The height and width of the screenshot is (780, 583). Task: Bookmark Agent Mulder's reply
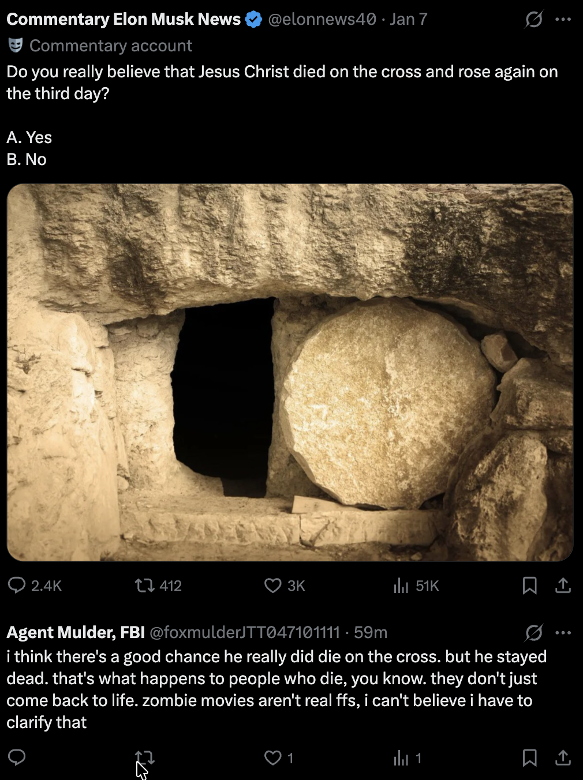point(529,757)
